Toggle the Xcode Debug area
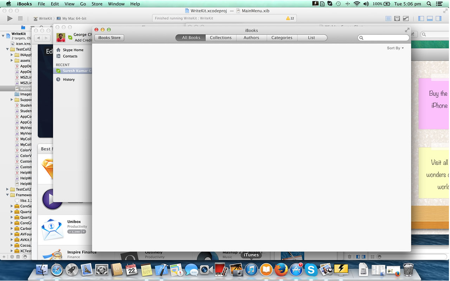The height and width of the screenshot is (281, 450). [430, 18]
